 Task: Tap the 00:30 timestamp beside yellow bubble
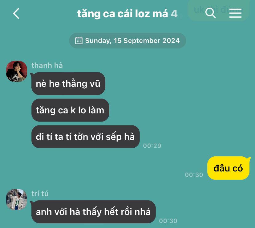pos(194,175)
